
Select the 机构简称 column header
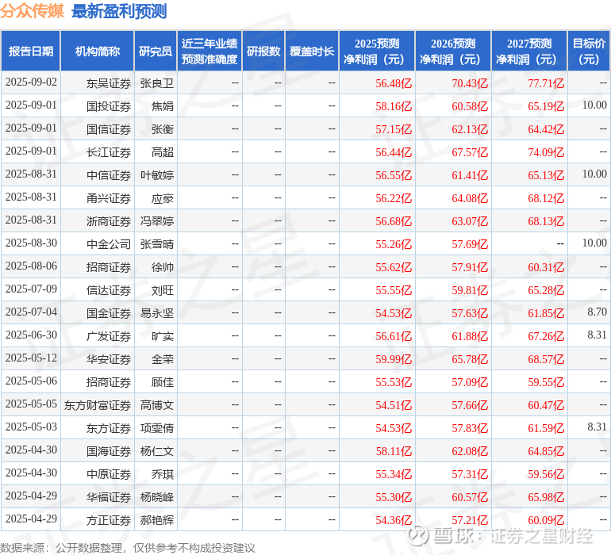coord(98,51)
